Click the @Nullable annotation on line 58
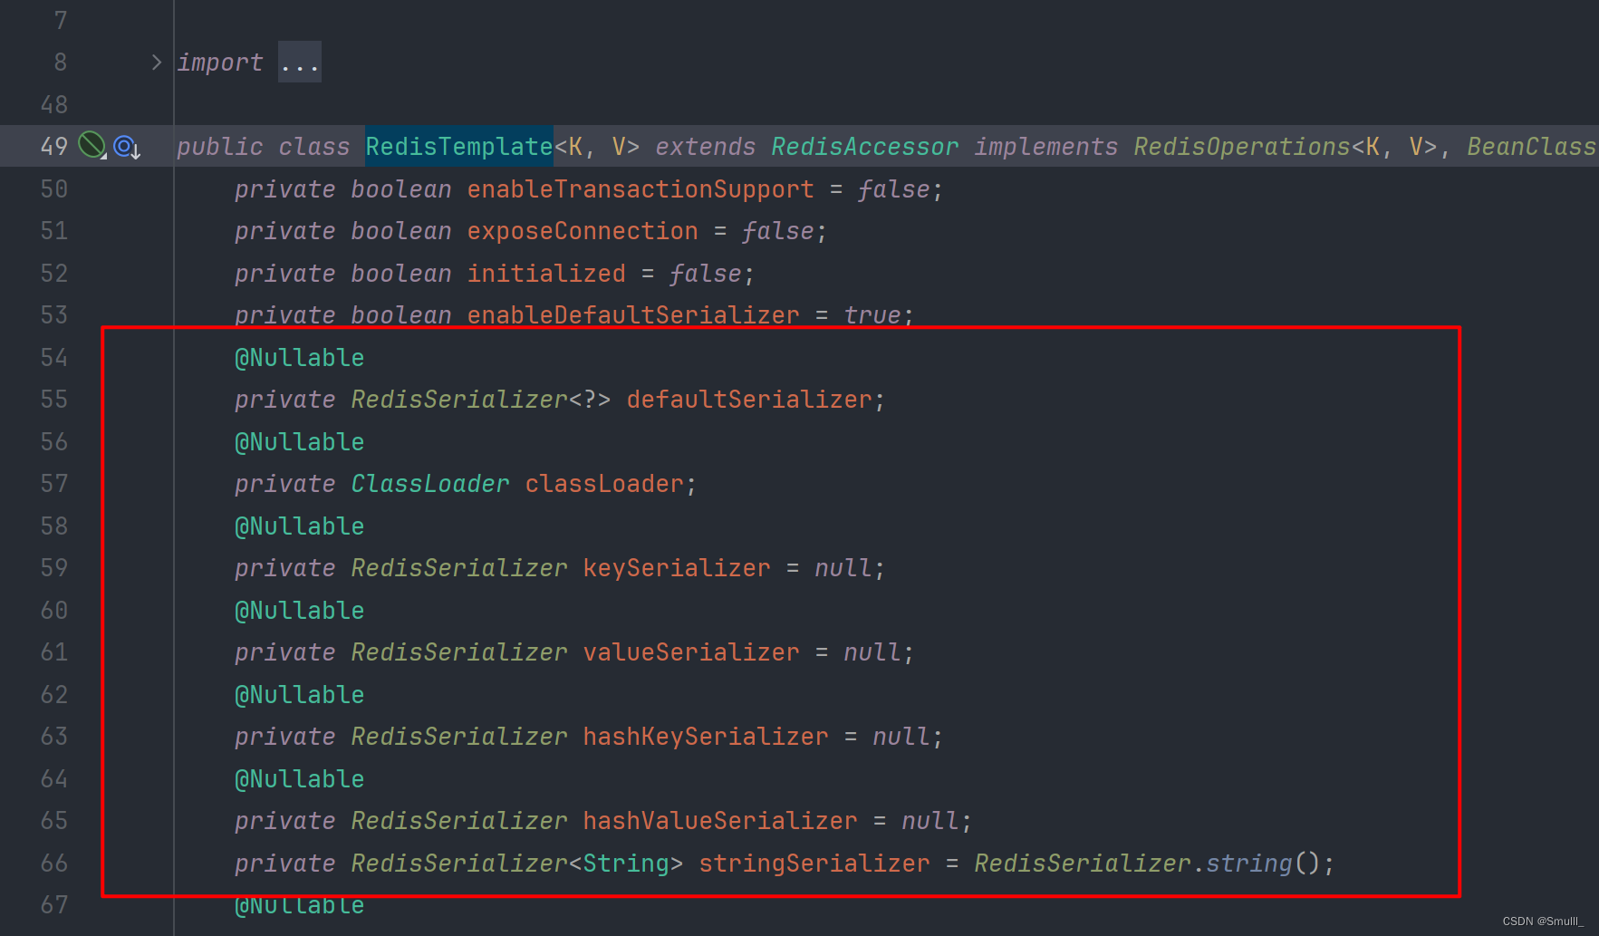 coord(300,526)
